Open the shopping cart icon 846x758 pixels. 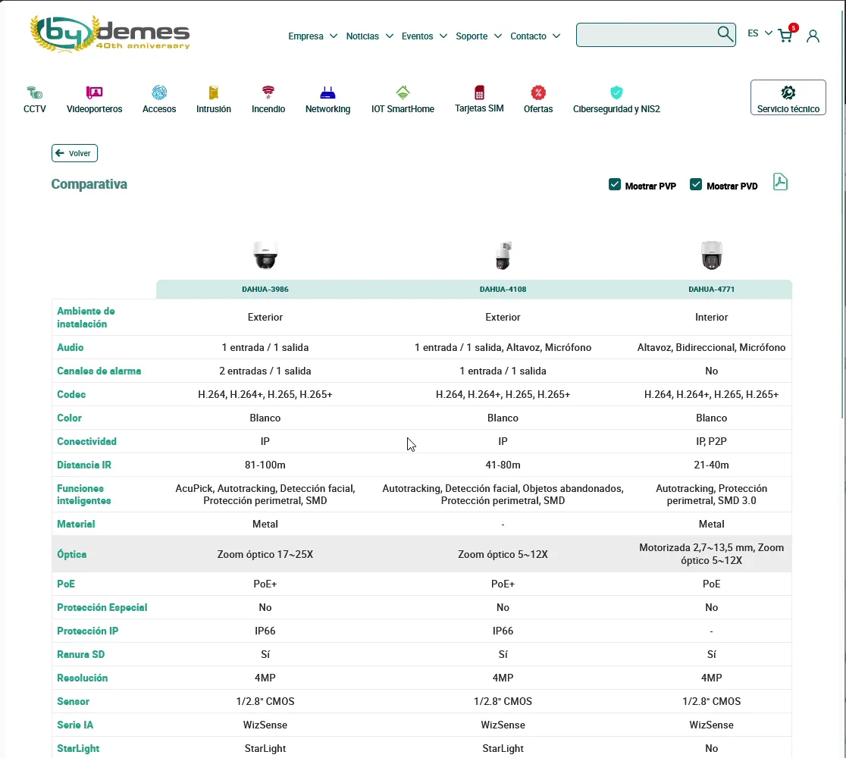pos(785,36)
